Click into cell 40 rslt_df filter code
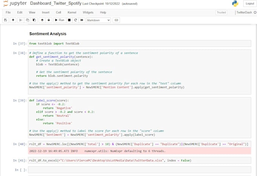257x176 pixels. (139, 144)
